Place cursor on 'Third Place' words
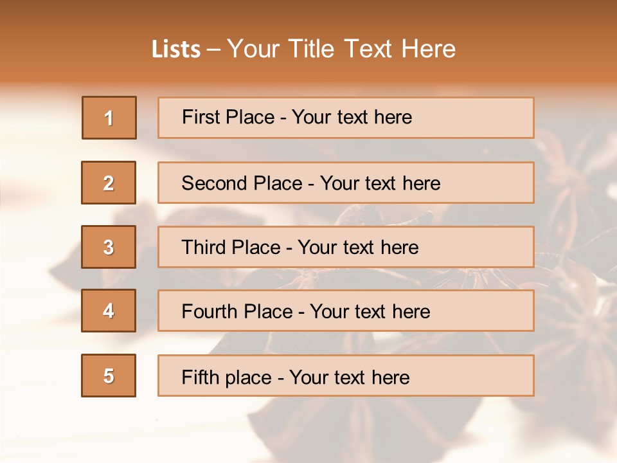The width and height of the screenshot is (617, 463). pyautogui.click(x=231, y=247)
